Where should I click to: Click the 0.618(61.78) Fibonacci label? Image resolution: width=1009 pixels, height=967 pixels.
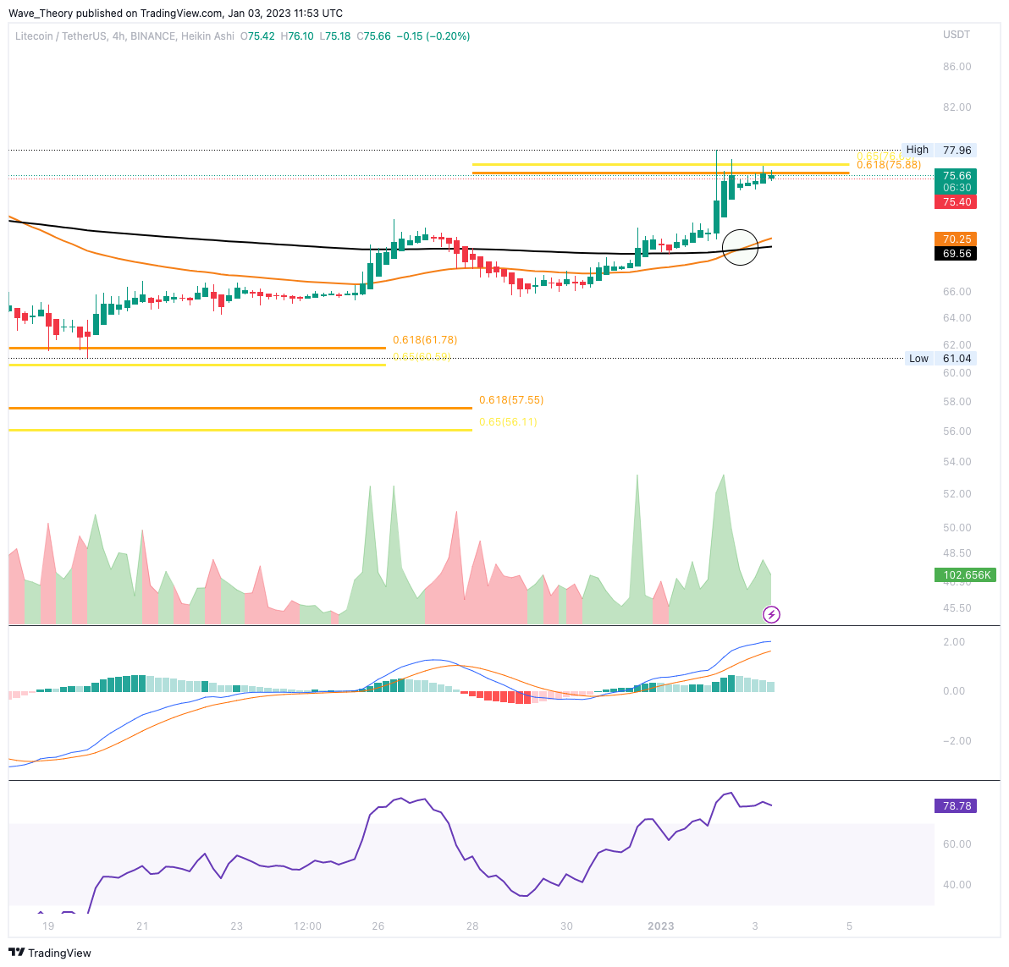pyautogui.click(x=424, y=339)
